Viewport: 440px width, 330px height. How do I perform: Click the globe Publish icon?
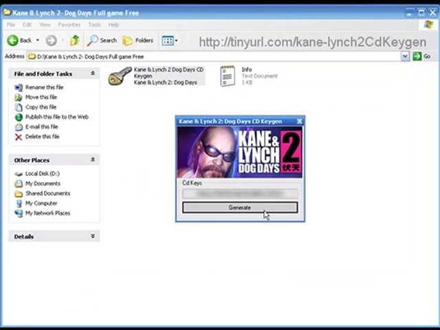click(x=19, y=117)
